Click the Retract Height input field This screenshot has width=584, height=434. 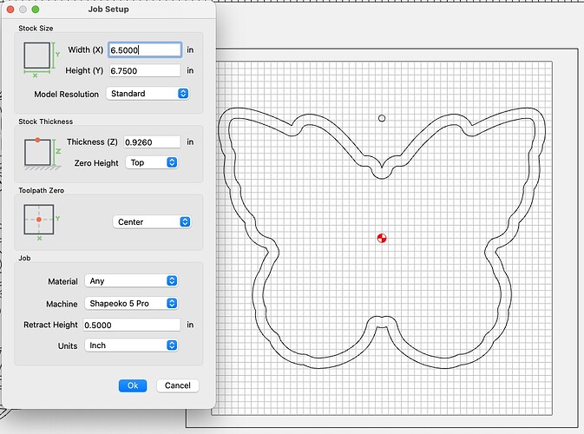tap(131, 325)
